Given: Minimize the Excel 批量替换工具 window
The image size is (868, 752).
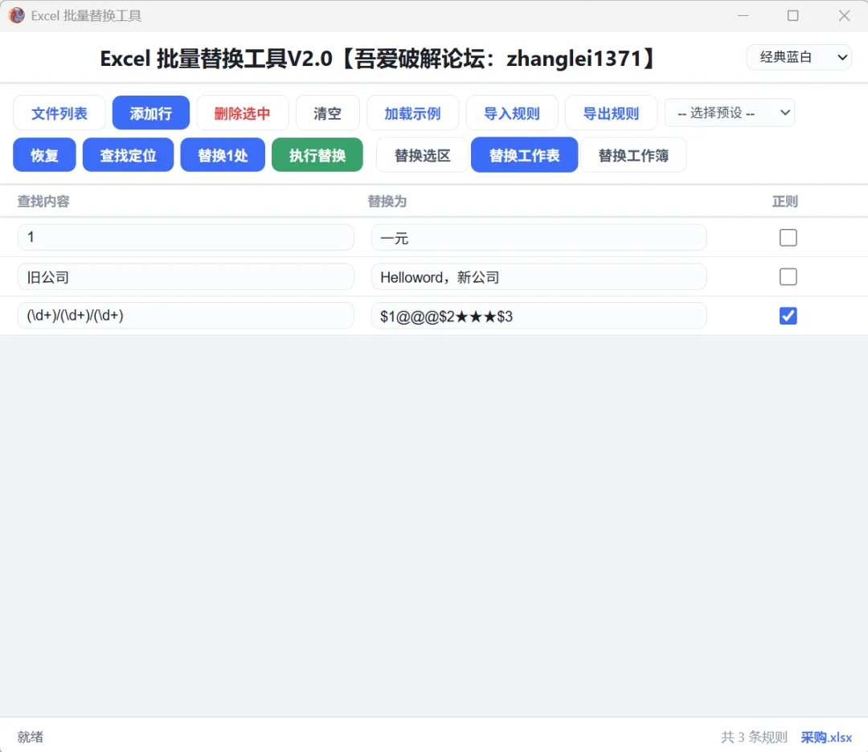Looking at the screenshot, I should click(743, 15).
